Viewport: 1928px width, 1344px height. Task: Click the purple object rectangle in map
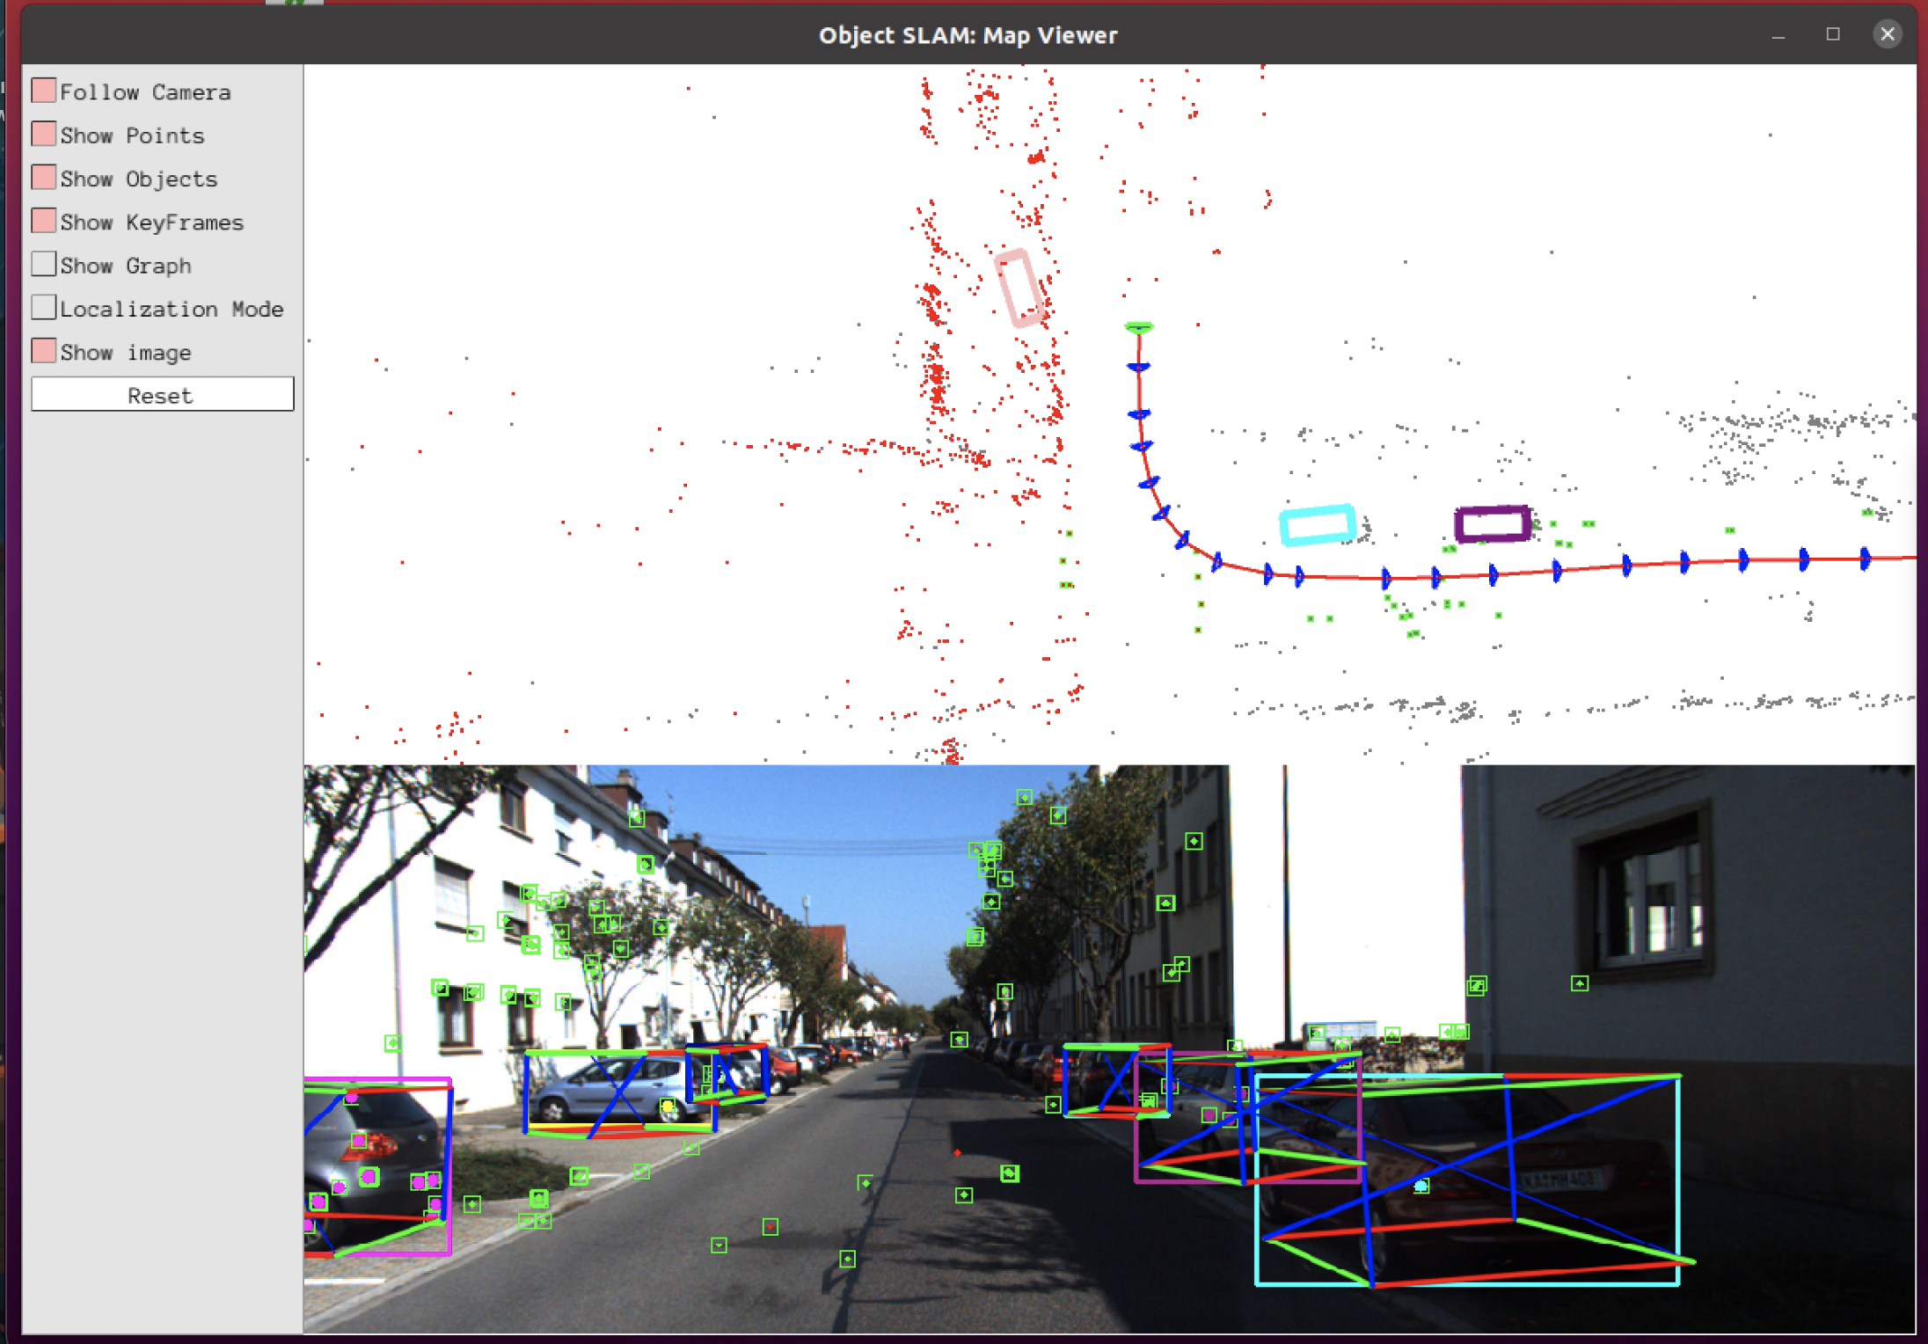tap(1493, 523)
